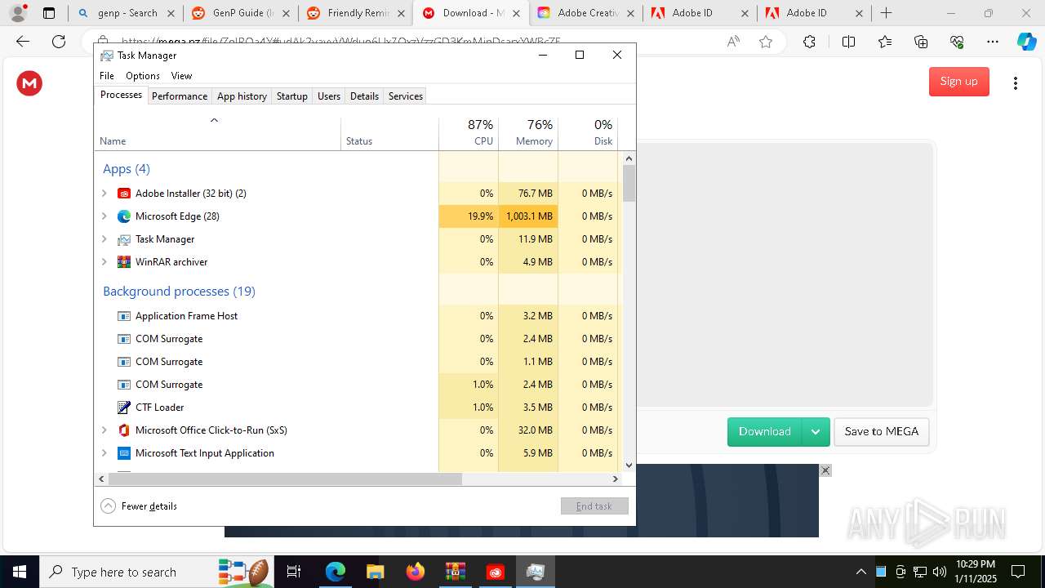Image resolution: width=1045 pixels, height=588 pixels.
Task: Open Copilot sidebar icon in Edge
Action: [1026, 42]
